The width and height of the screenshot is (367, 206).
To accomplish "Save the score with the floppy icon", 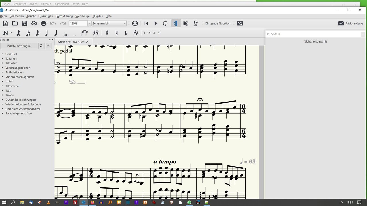I will (24, 23).
